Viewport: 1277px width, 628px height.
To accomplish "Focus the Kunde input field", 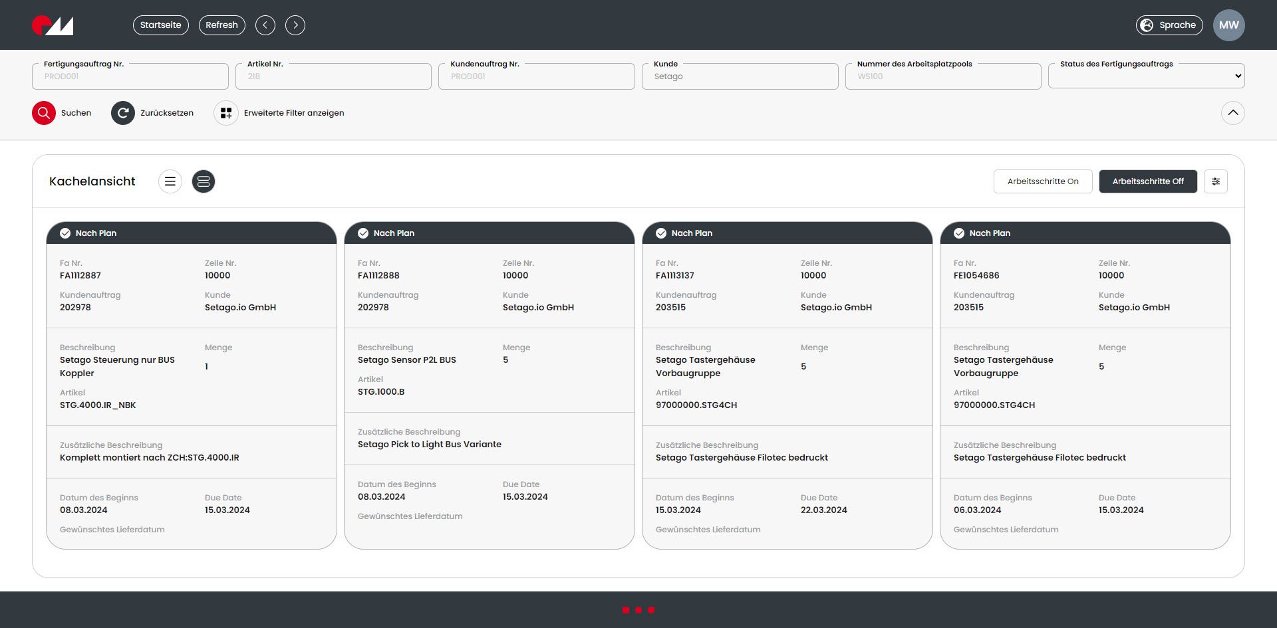I will point(740,76).
